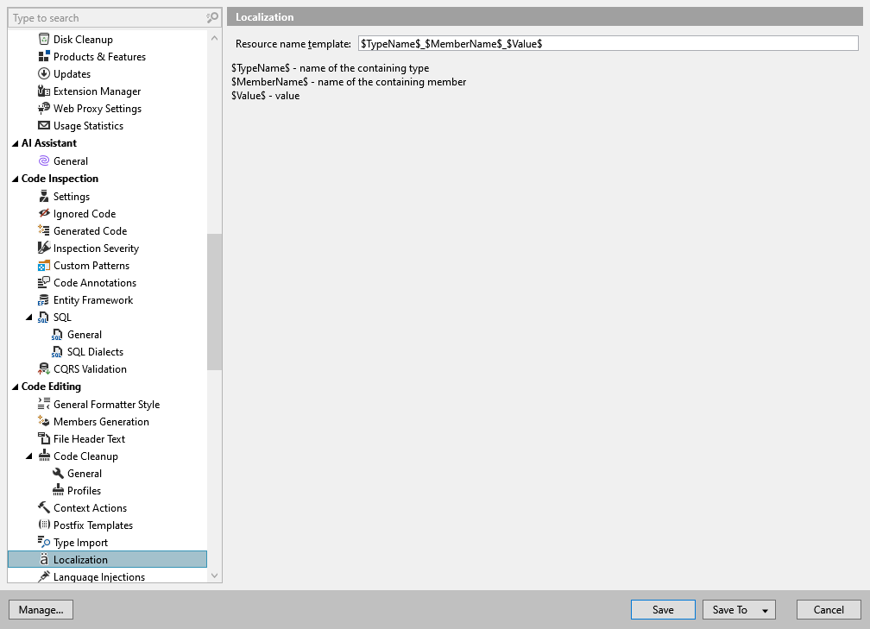Click the Updates download icon
Image resolution: width=870 pixels, height=629 pixels.
tap(44, 73)
